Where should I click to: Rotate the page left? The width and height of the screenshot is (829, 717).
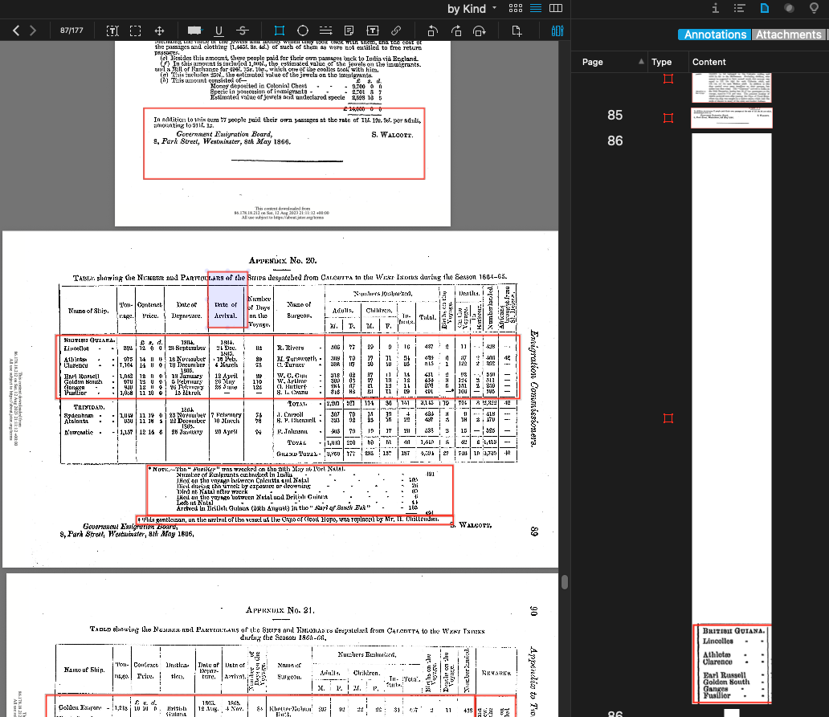click(x=433, y=31)
